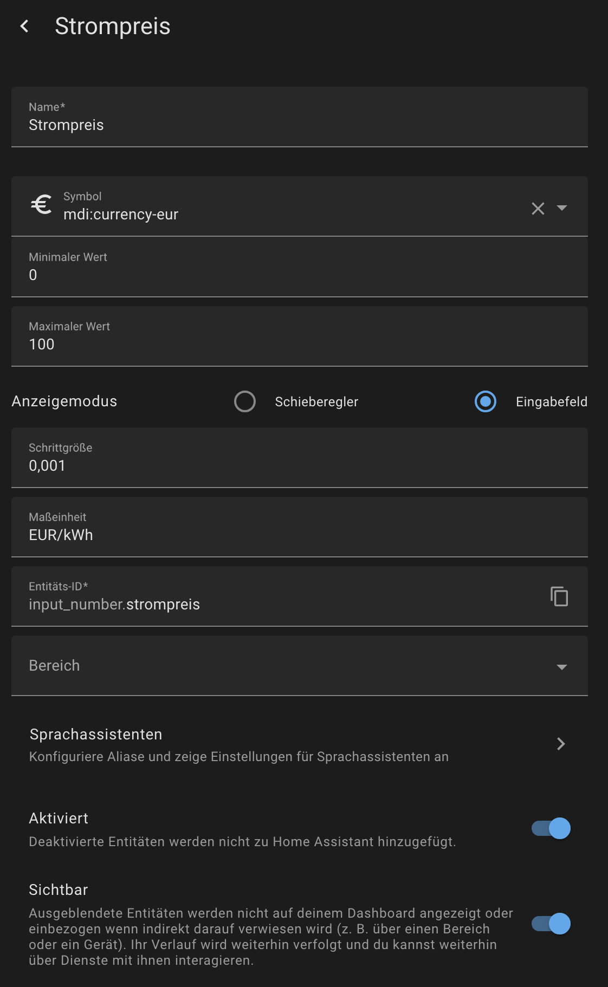This screenshot has width=608, height=987.
Task: Click the Entitäts-ID input field
Action: click(271, 604)
